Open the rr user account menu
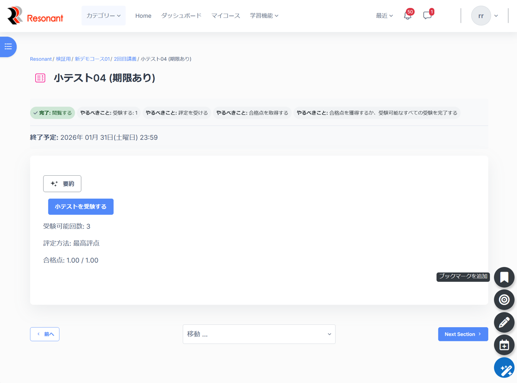The width and height of the screenshot is (517, 383). 485,16
